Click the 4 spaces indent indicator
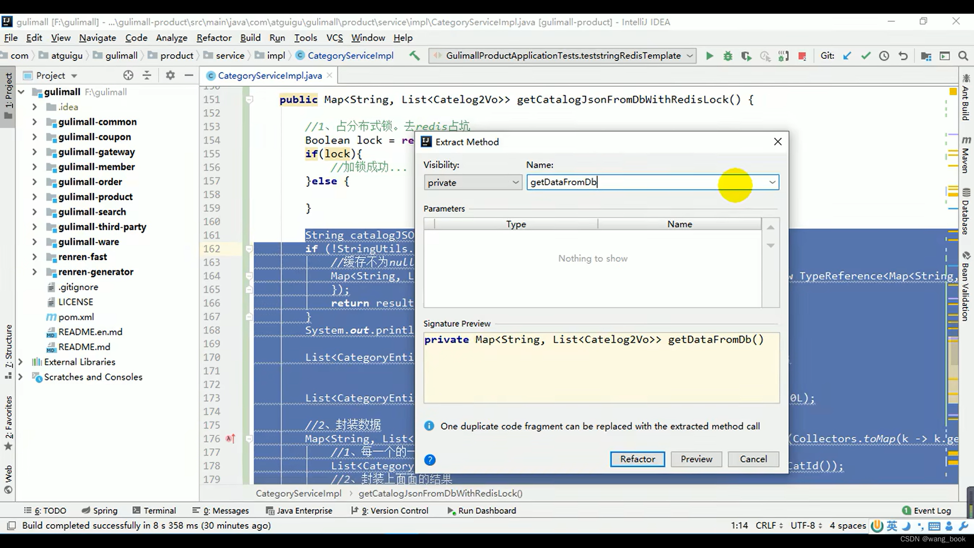This screenshot has height=548, width=974. pos(848,526)
